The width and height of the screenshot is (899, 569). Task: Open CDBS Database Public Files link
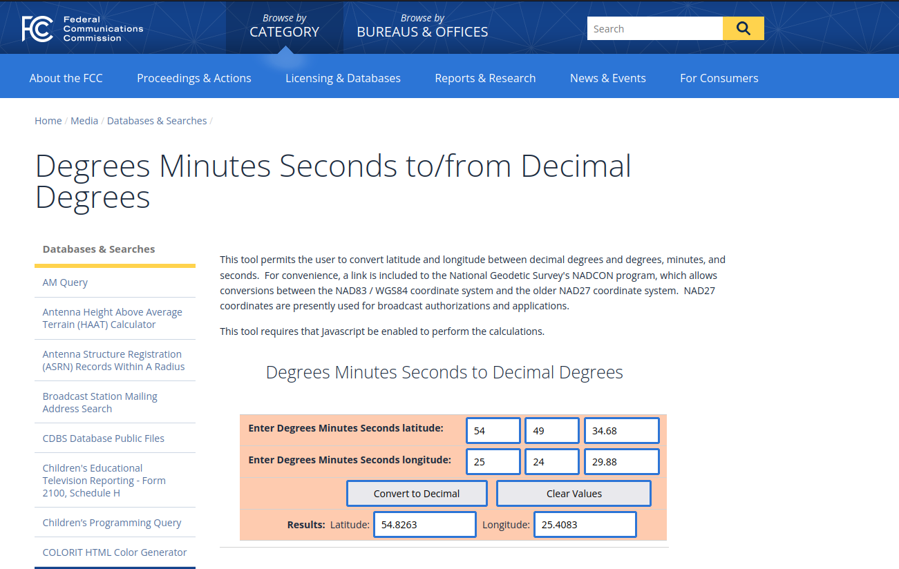pos(104,438)
